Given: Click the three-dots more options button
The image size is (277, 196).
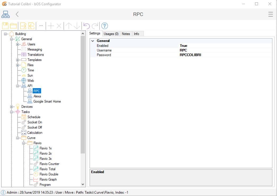Looking at the screenshot, I should (41, 26).
